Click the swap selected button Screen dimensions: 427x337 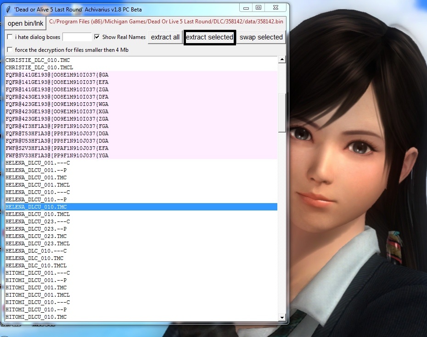261,37
